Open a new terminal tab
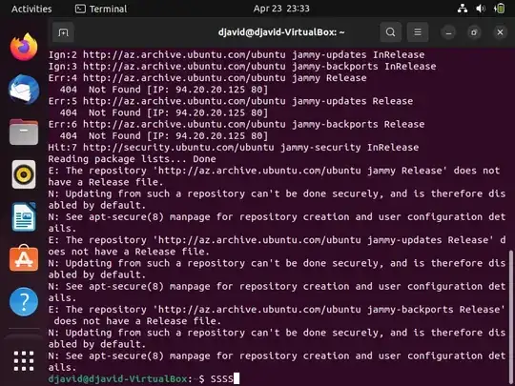Image resolution: width=515 pixels, height=386 pixels. point(63,32)
